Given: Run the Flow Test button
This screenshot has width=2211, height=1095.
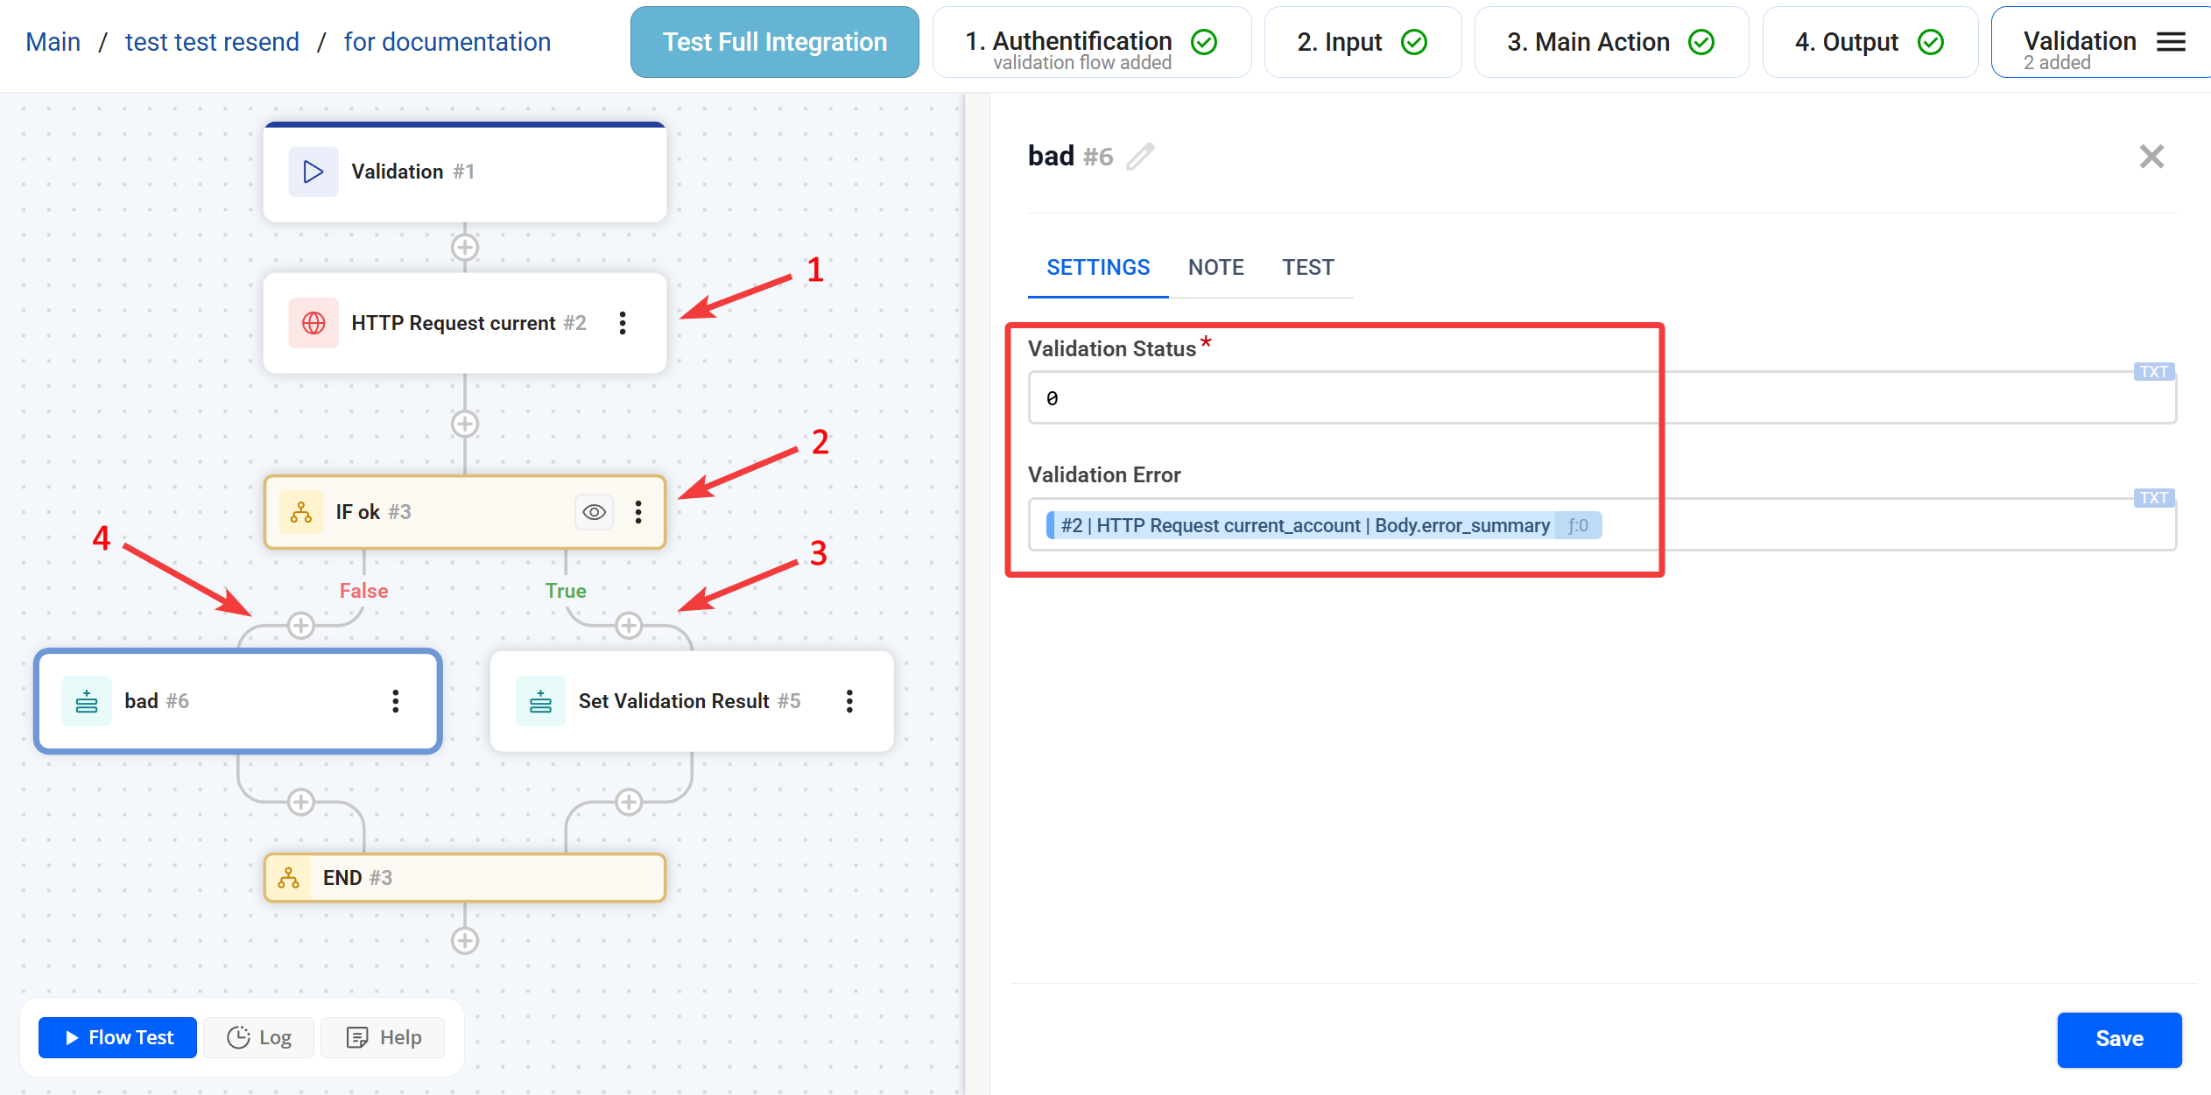Looking at the screenshot, I should [118, 1037].
